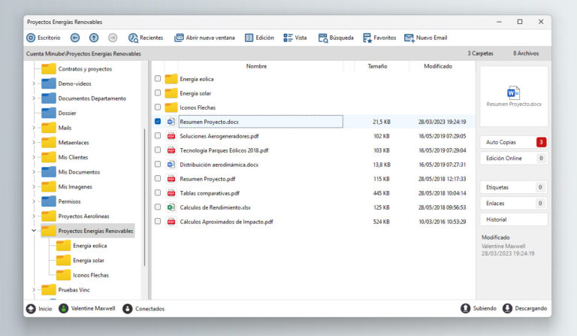Open the Escritorio toolbar icon
Image resolution: width=577 pixels, height=336 pixels.
[x=31, y=38]
